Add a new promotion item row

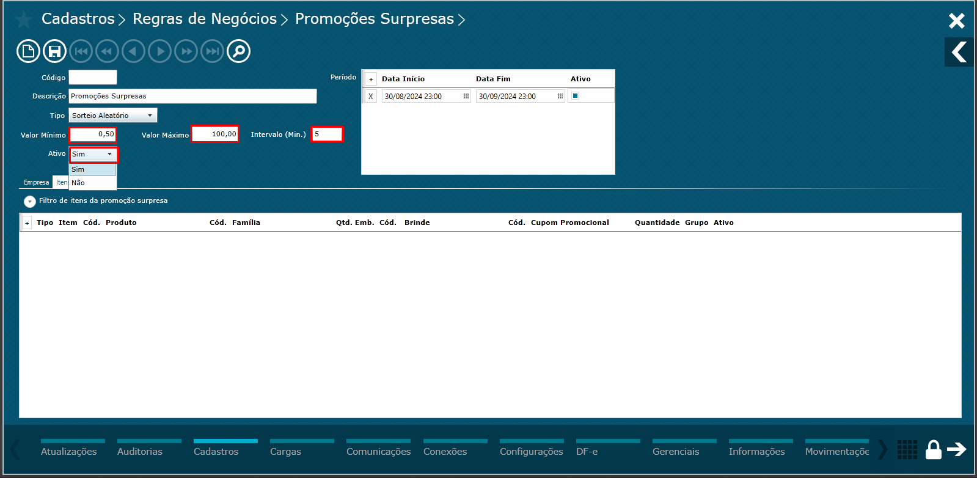(27, 223)
